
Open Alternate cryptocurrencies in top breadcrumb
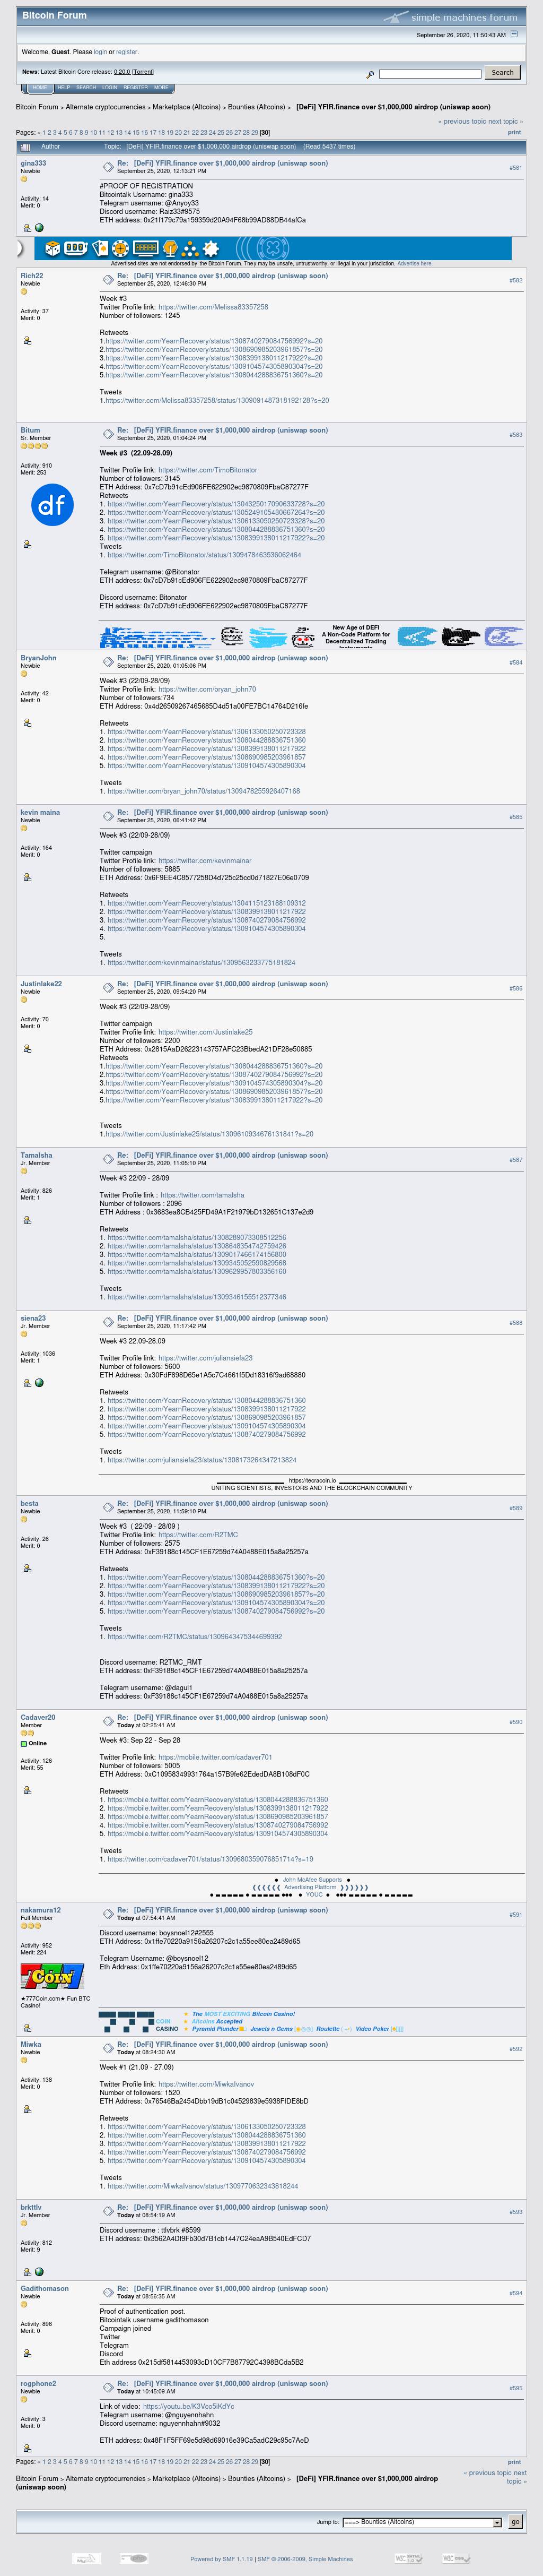point(106,107)
